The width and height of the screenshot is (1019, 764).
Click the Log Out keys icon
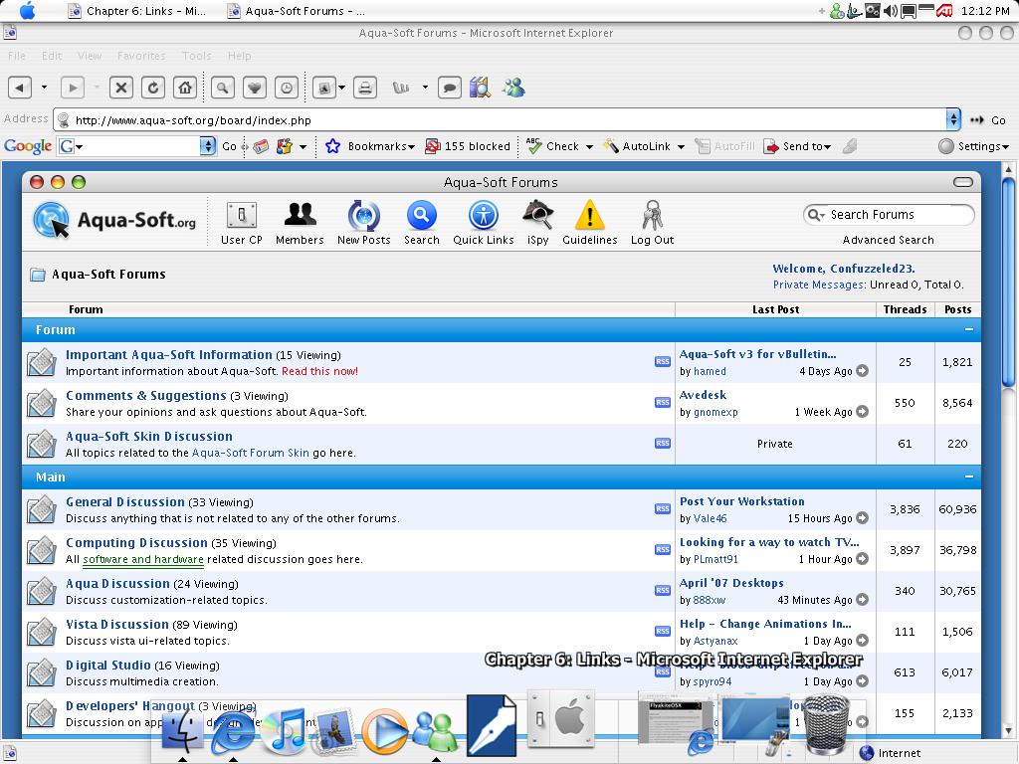(652, 215)
